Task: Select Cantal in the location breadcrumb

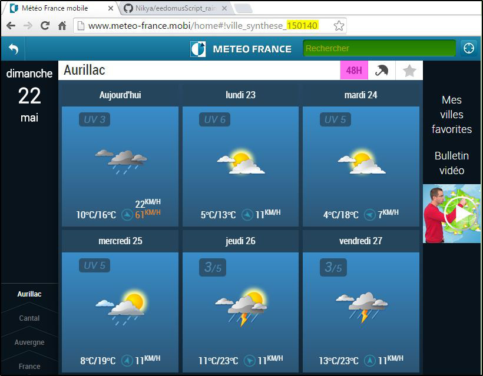Action: 29,318
